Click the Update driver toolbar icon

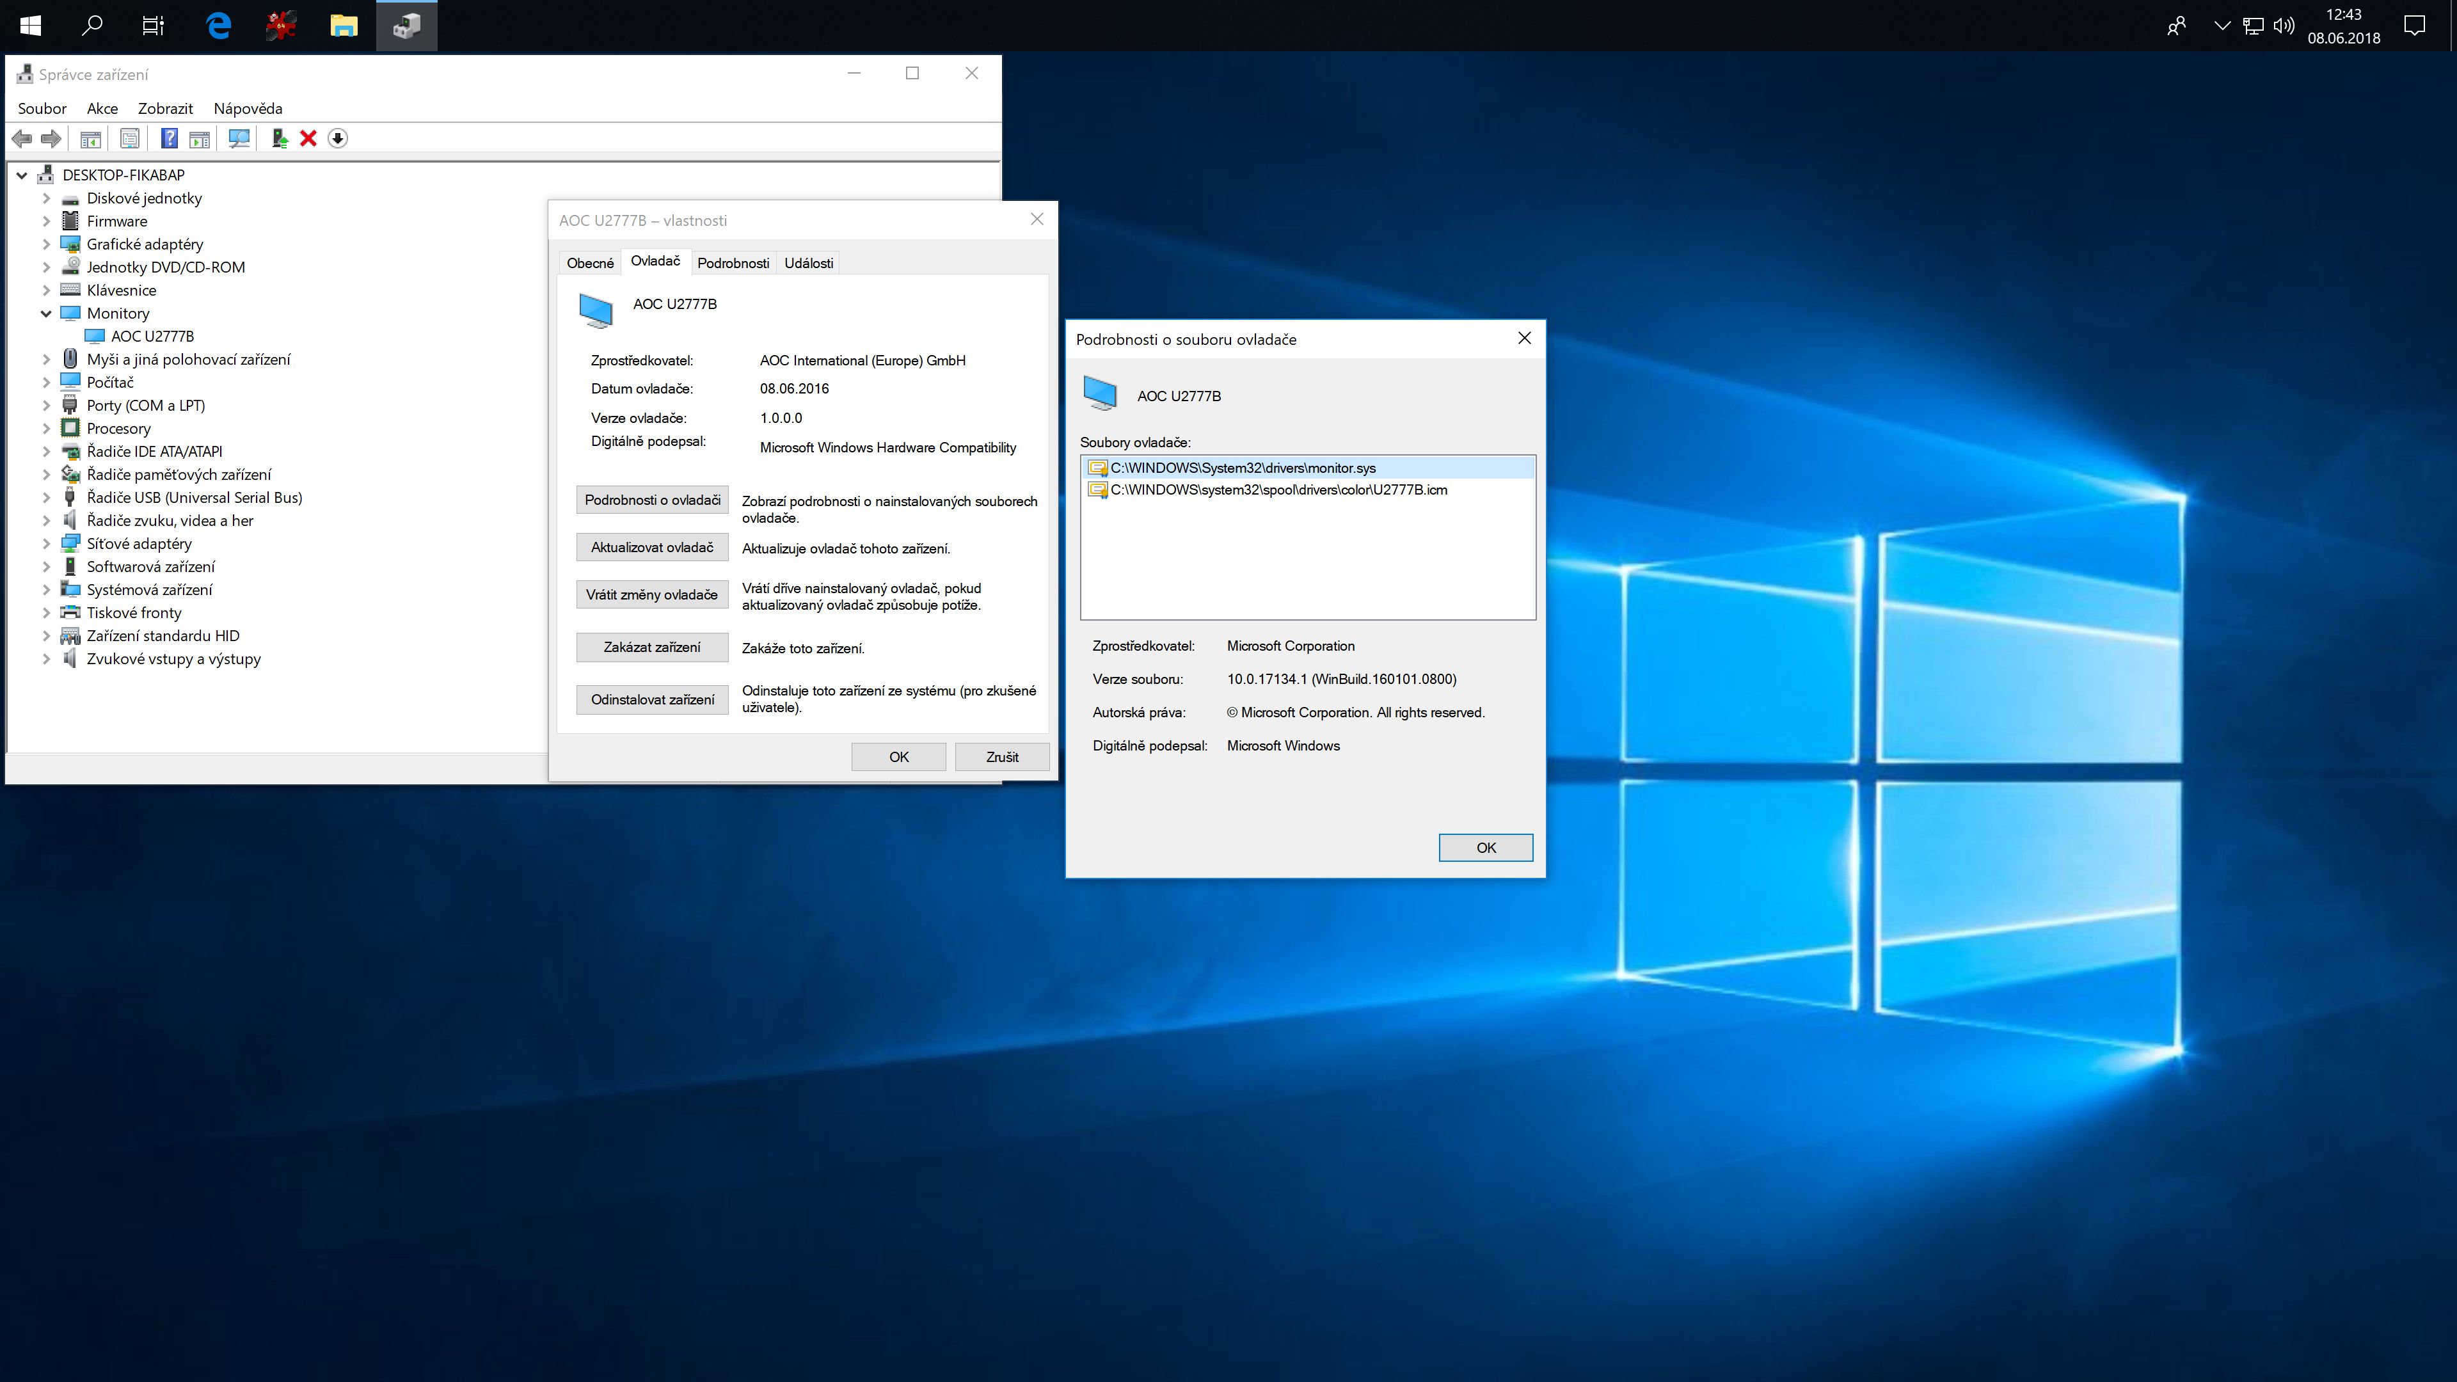coord(280,139)
